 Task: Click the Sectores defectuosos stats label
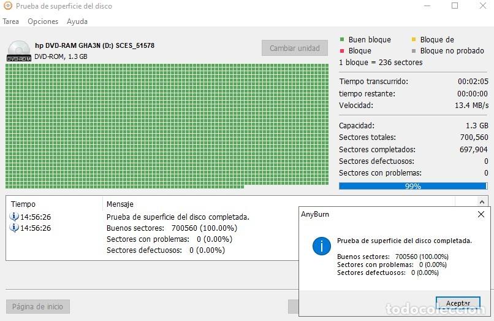point(376,161)
